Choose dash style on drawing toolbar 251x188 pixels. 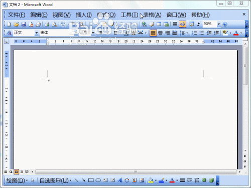pyautogui.click(x=190, y=180)
